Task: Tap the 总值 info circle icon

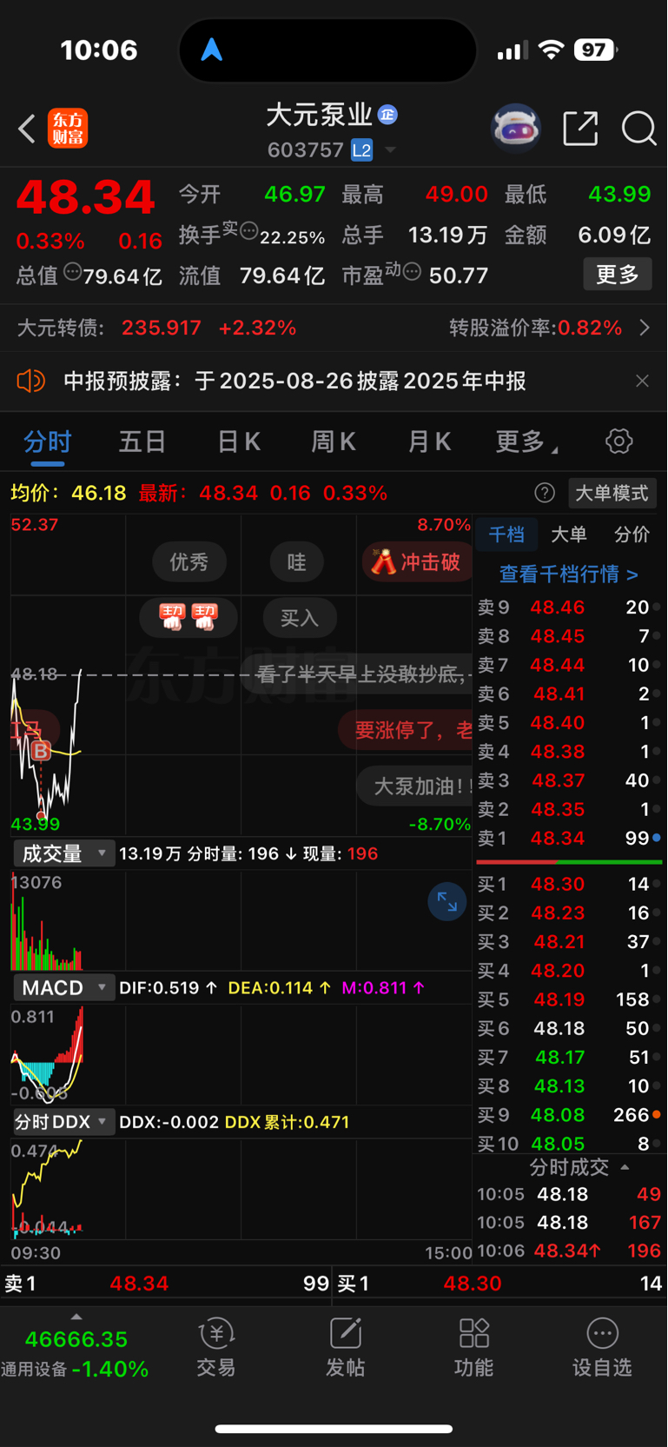Action: (x=72, y=272)
